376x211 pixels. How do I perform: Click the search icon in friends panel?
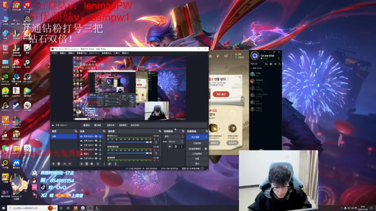coord(280,64)
